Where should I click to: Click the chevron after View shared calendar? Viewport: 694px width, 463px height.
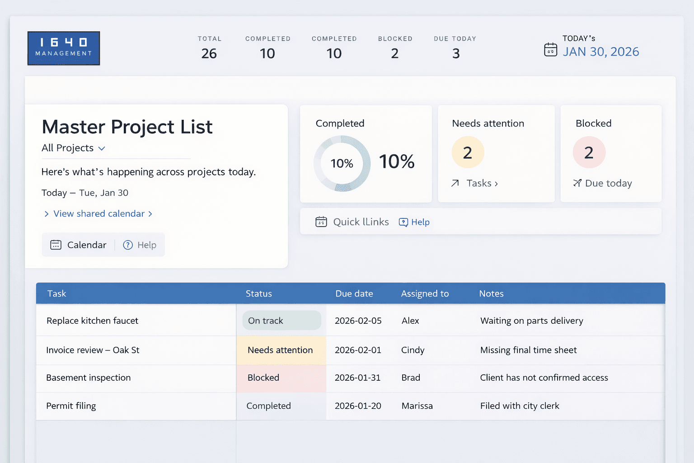pos(150,214)
